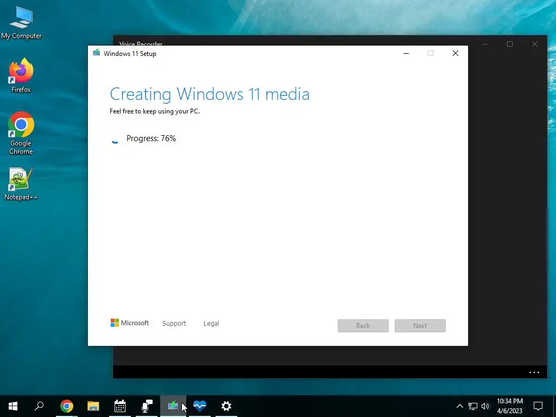556x417 pixels.
Task: Switch to Chrome on the taskbar
Action: (x=67, y=406)
